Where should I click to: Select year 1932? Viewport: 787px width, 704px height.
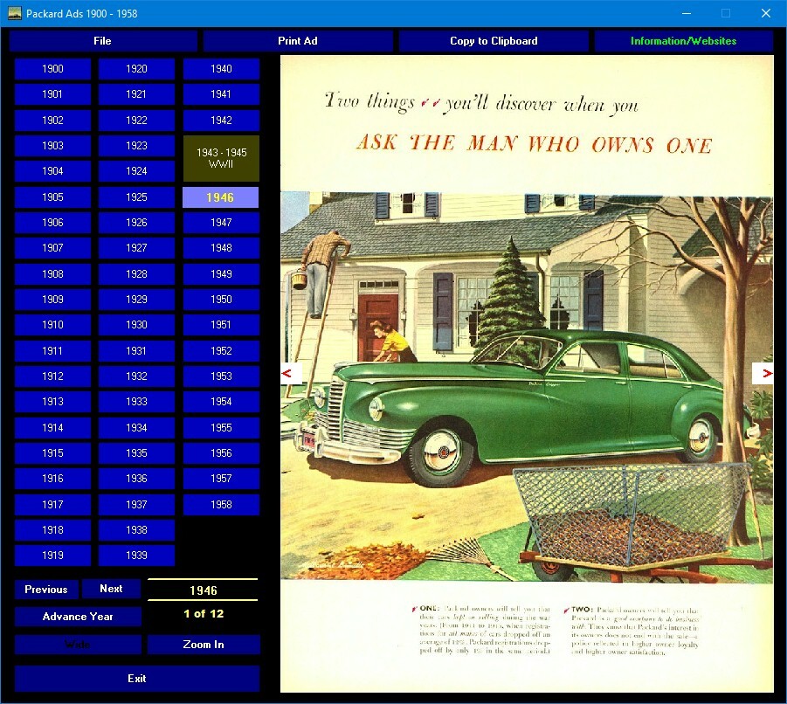[x=136, y=376]
